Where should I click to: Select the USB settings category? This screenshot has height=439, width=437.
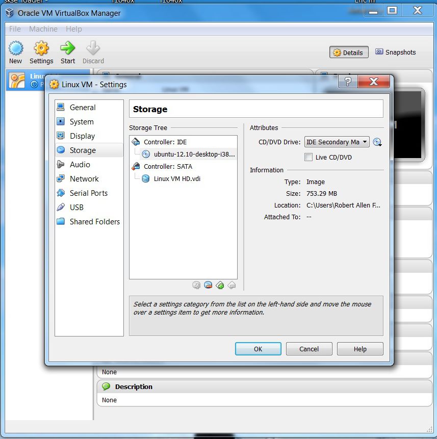coord(89,208)
